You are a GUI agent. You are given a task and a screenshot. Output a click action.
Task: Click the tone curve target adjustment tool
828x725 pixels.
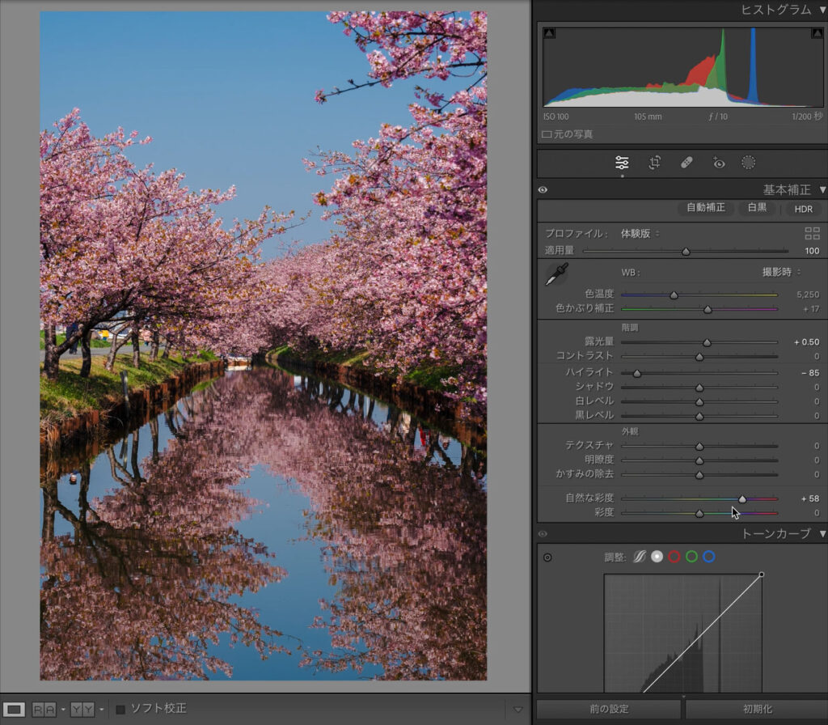(x=547, y=558)
